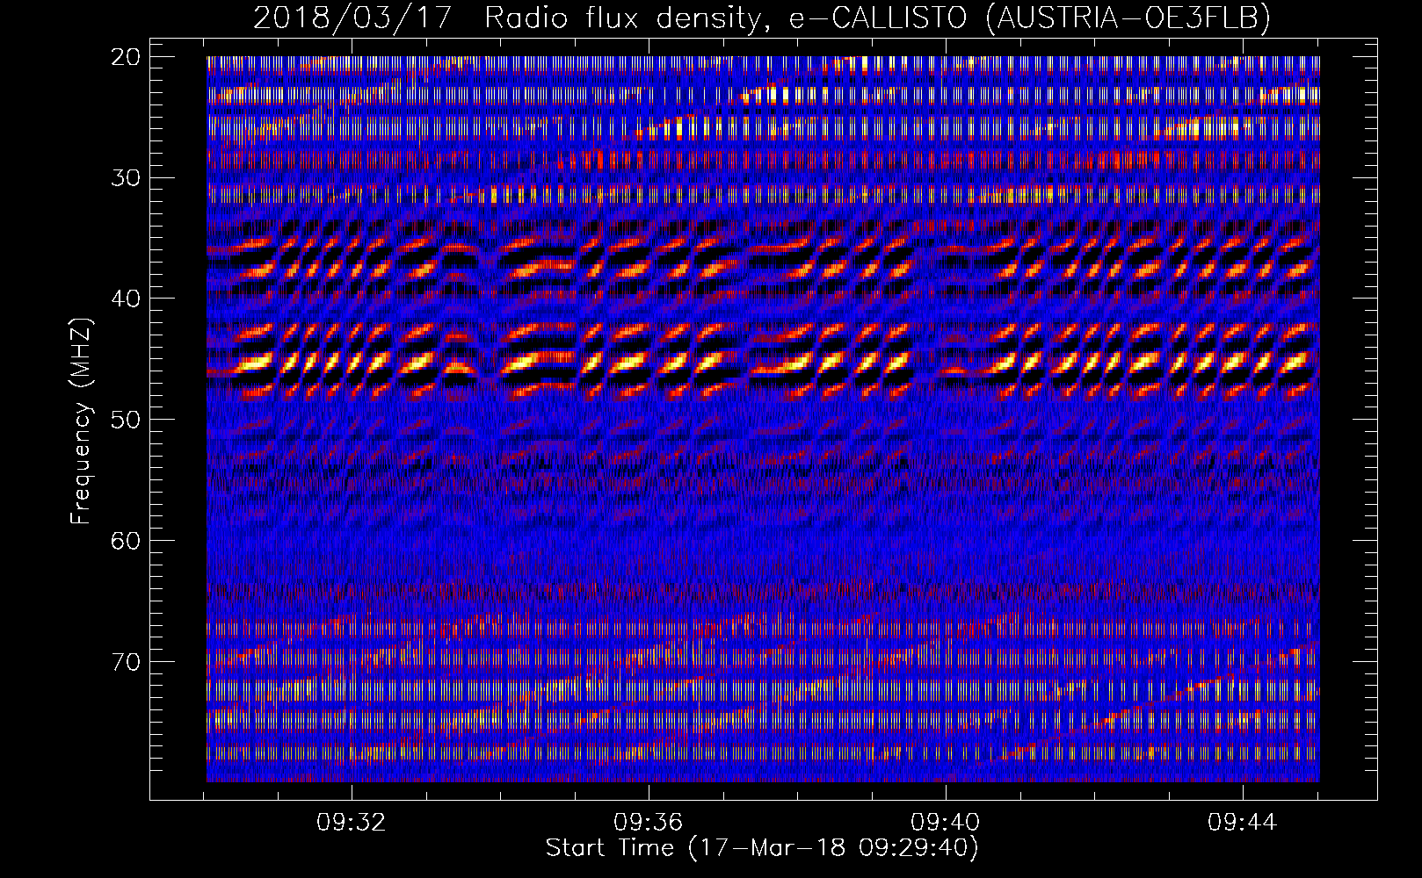Image resolution: width=1422 pixels, height=878 pixels.
Task: Click the frequency tick label "60"
Action: (127, 540)
